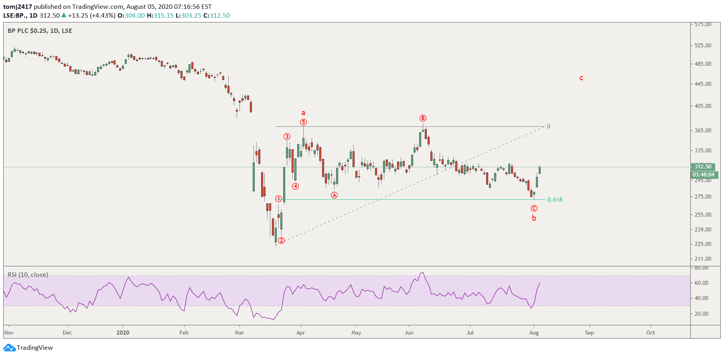Click the 2020 label on time axis

click(123, 333)
